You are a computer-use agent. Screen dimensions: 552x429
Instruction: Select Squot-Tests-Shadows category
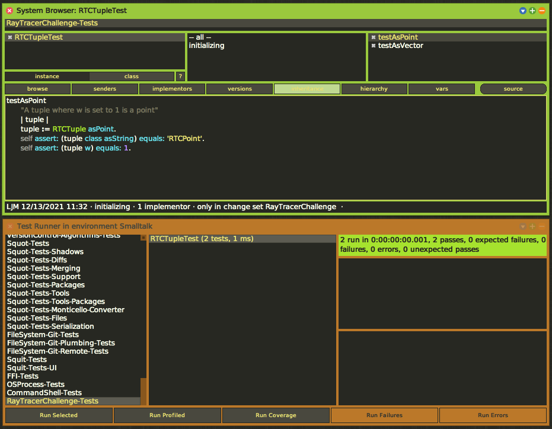click(x=73, y=252)
